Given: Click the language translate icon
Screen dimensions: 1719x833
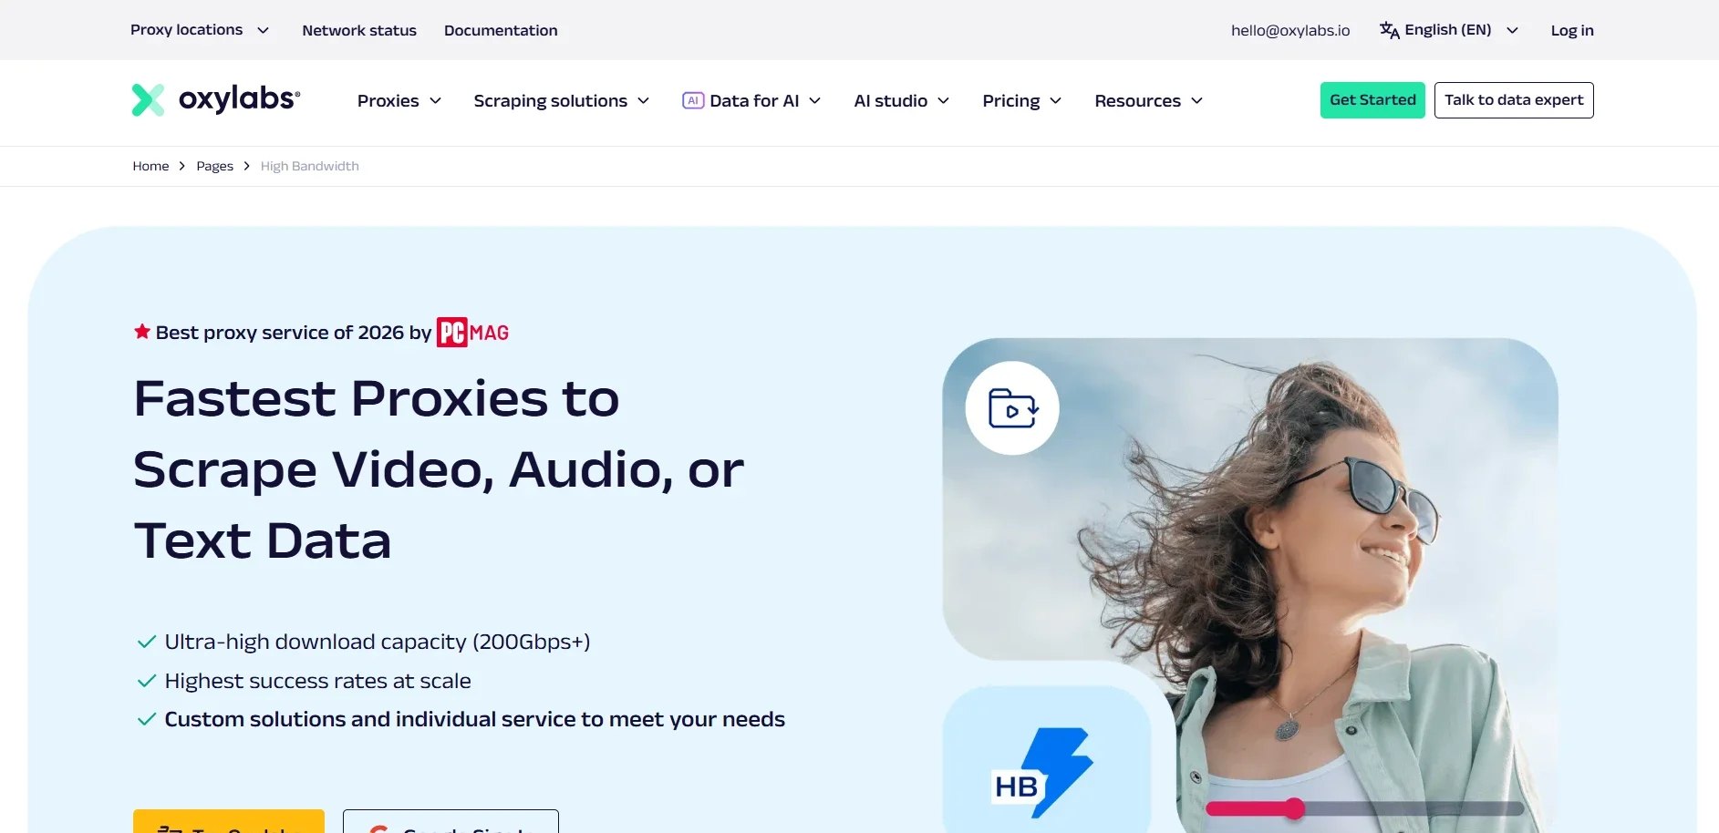Looking at the screenshot, I should point(1389,30).
